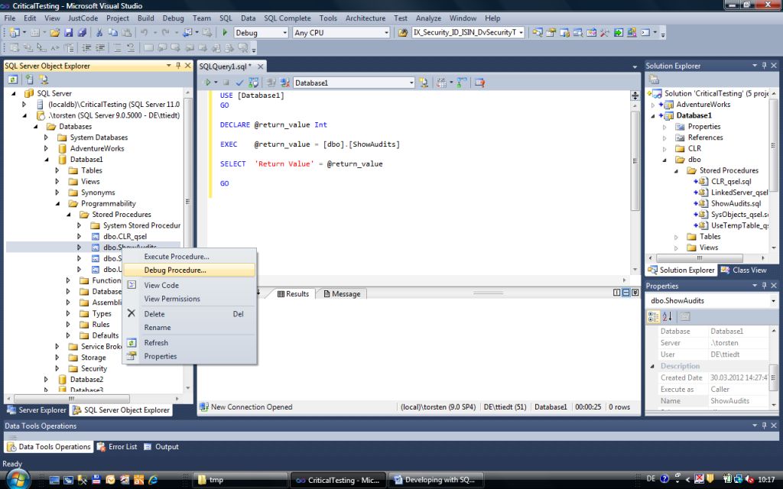Open the Error List tab
The height and width of the screenshot is (489, 783).
click(116, 446)
